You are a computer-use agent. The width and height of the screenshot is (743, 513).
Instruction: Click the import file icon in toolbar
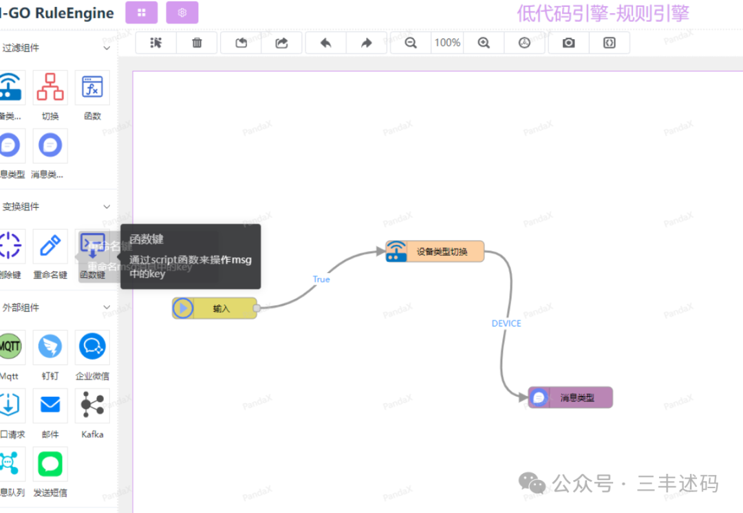coord(241,43)
